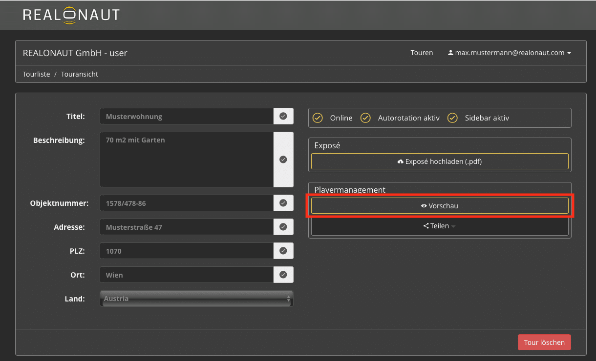Screen dimensions: 596x361
Task: Toggle the Online checkbox
Action: click(318, 118)
